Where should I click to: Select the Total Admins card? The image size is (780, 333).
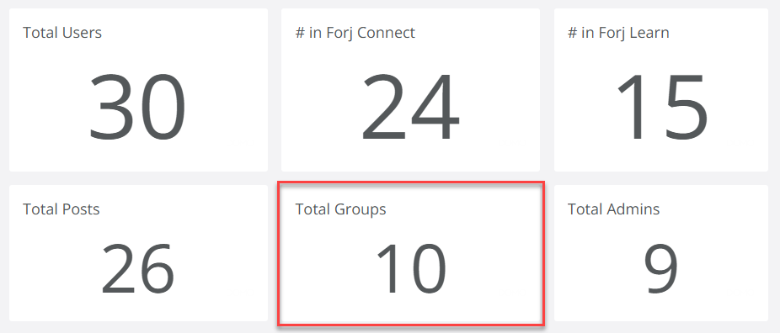(x=661, y=253)
